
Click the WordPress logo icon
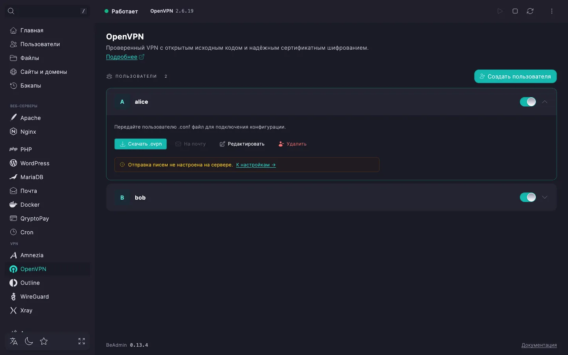13,163
